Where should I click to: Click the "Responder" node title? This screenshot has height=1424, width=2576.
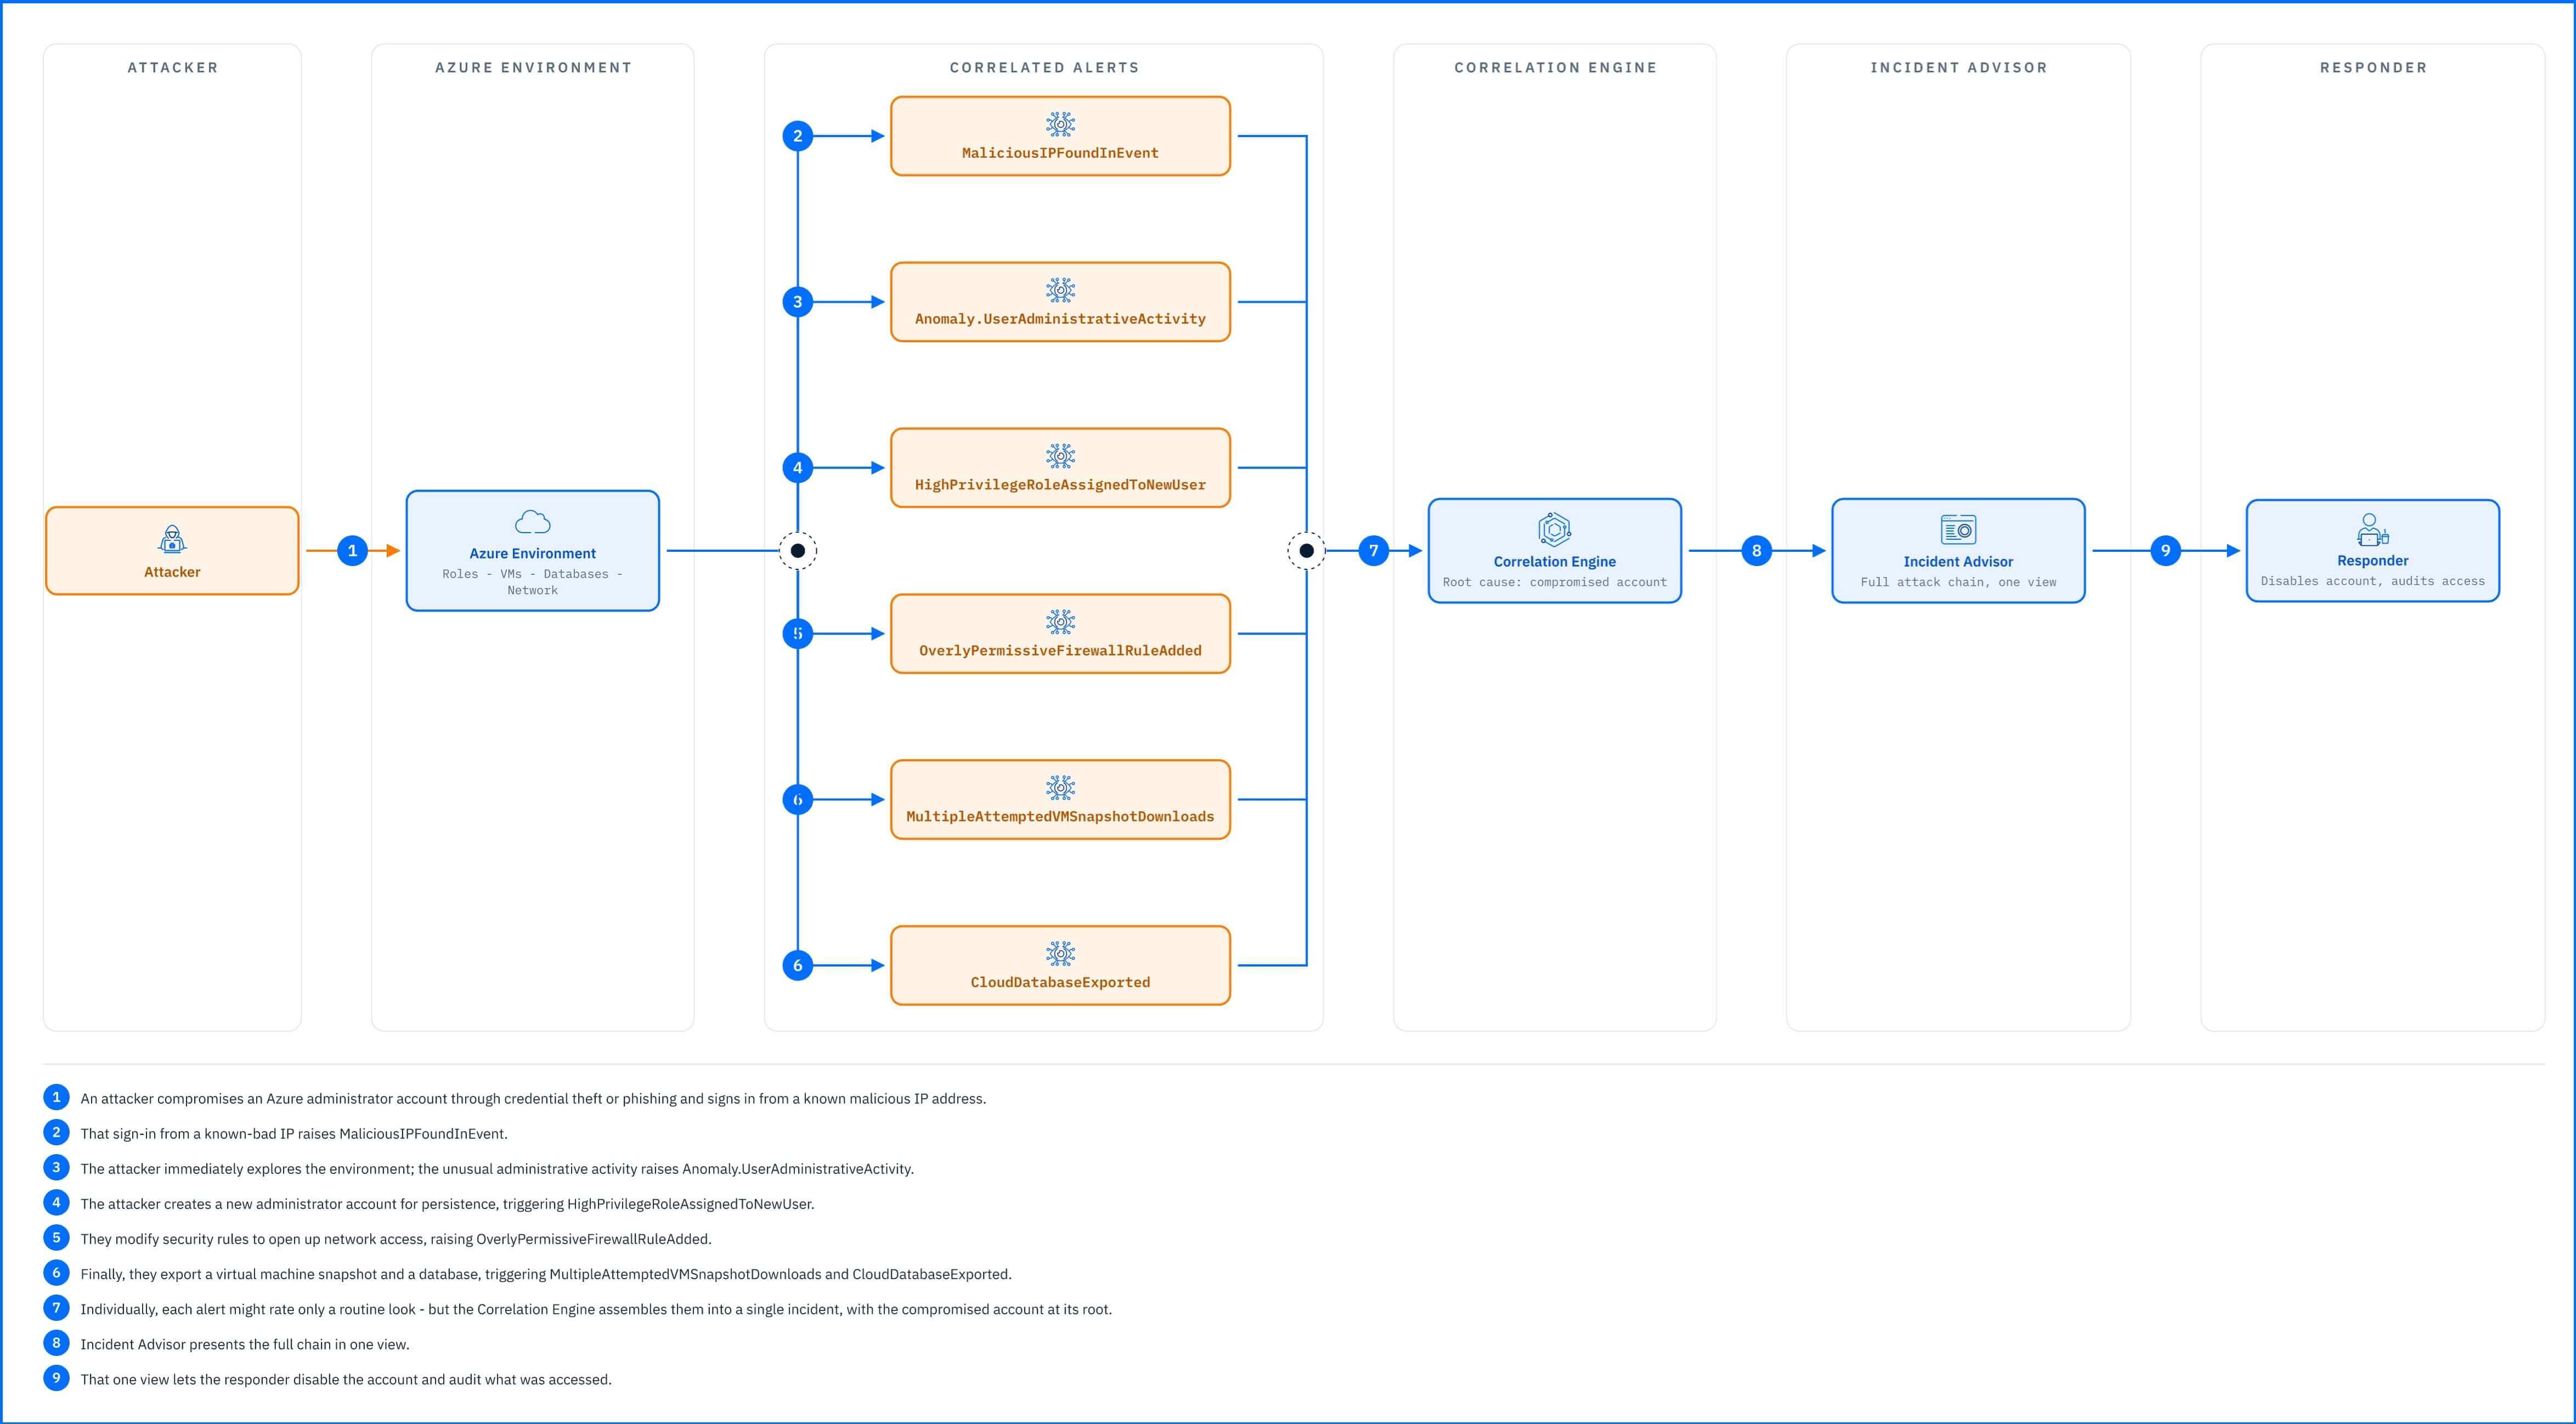2372,561
